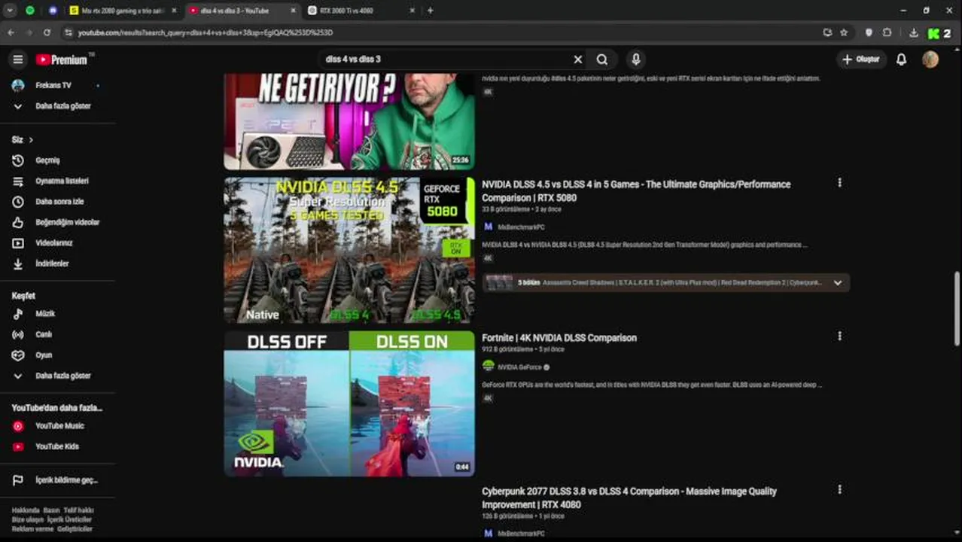Open the DLSS OFF/ON Fortnite thumbnail
The image size is (962, 542).
[349, 403]
